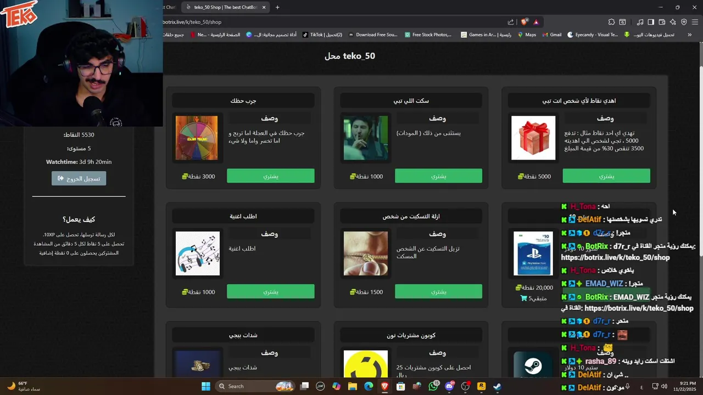Image resolution: width=703 pixels, height=395 pixels.
Task: Open the browser hamburger menu
Action: pos(695,22)
